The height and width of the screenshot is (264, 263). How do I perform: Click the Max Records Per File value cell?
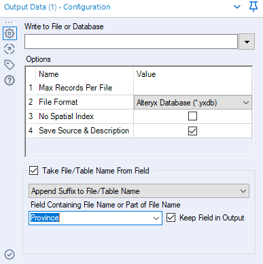click(192, 88)
